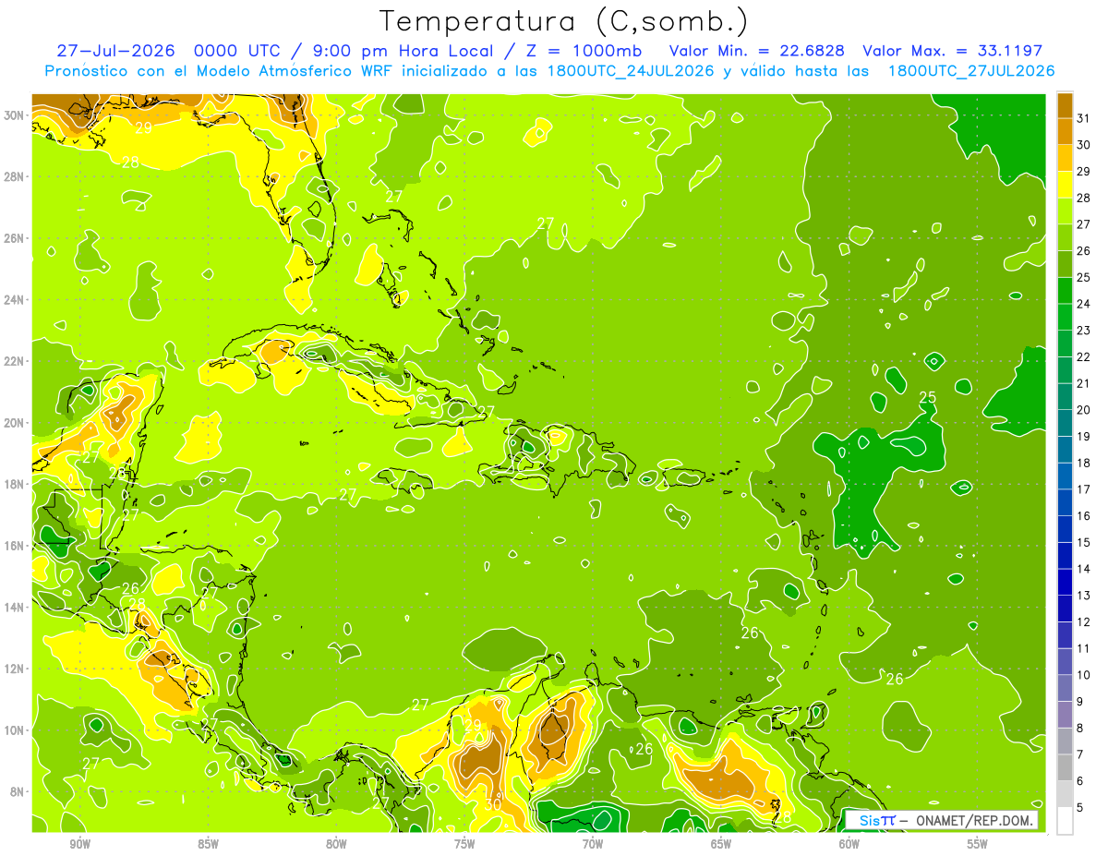1108x856 pixels.
Task: Click the legend value '29'
Action: [x=1084, y=171]
